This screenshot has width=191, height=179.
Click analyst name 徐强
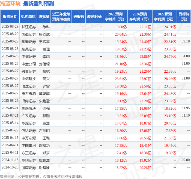46,109
